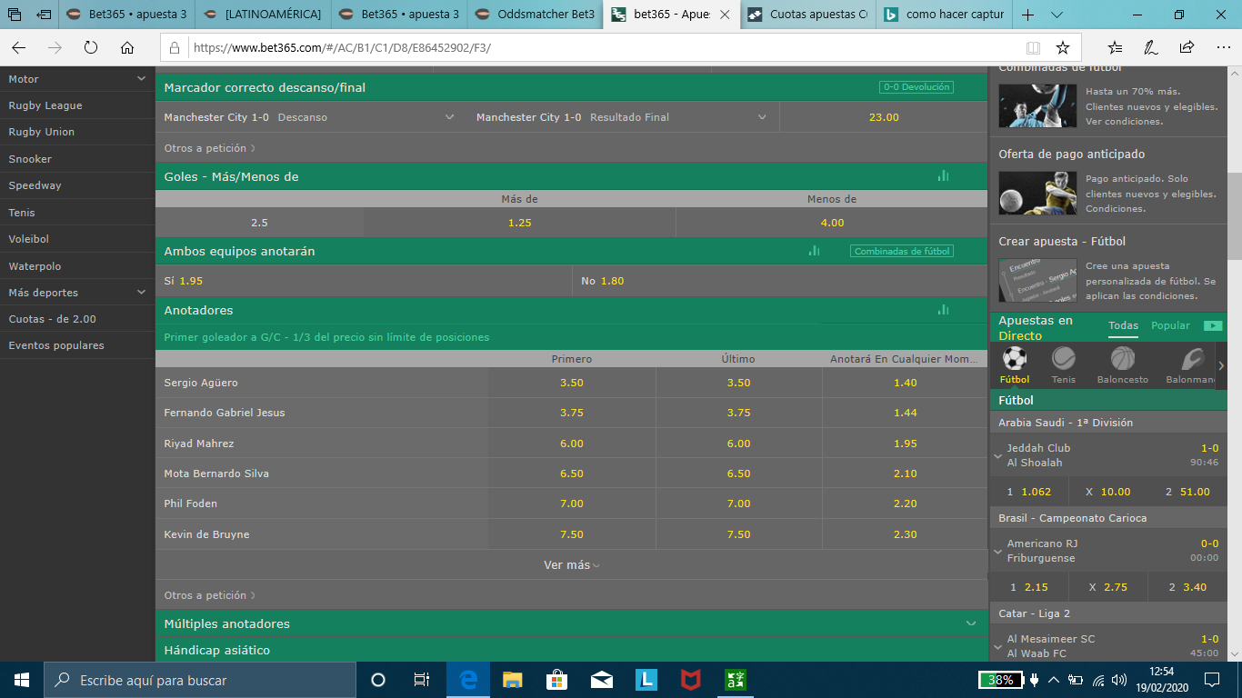Open Resultado Final score dropdown
1242x698 pixels.
coord(762,117)
